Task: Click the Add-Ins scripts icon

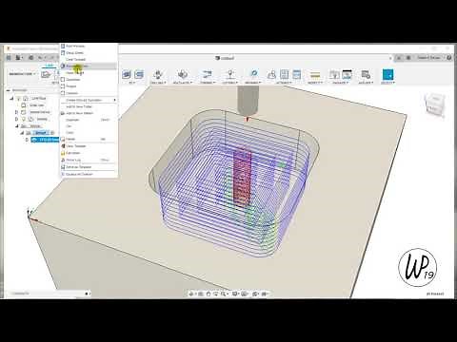Action: [x=366, y=74]
